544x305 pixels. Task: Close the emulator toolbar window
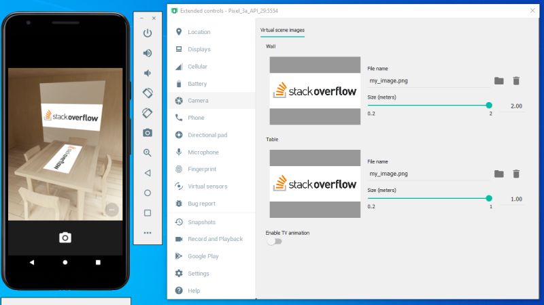pyautogui.click(x=154, y=18)
